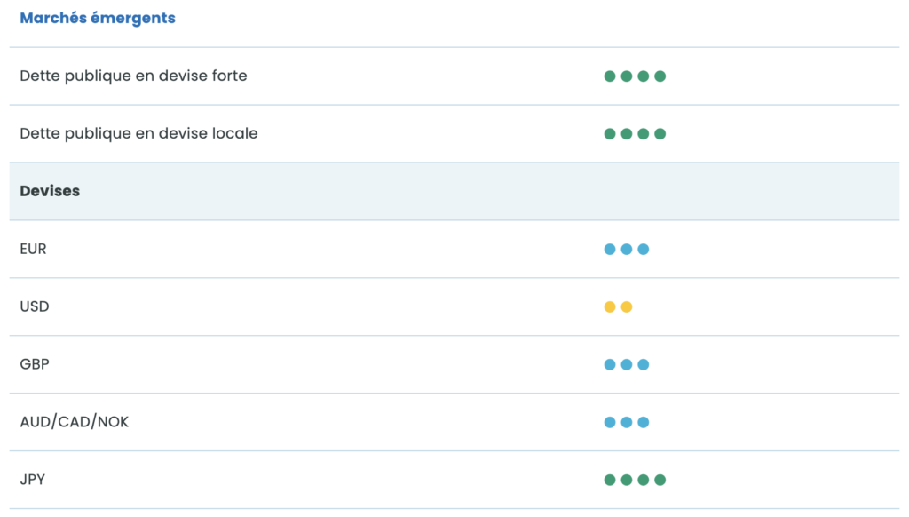Click the green dots rating for devise locale
Screen dimensions: 909x517
point(635,134)
